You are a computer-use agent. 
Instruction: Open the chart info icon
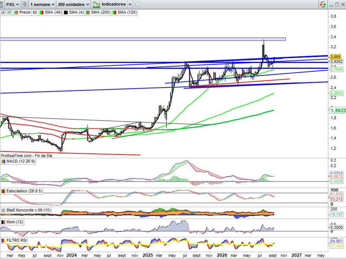(138, 4)
